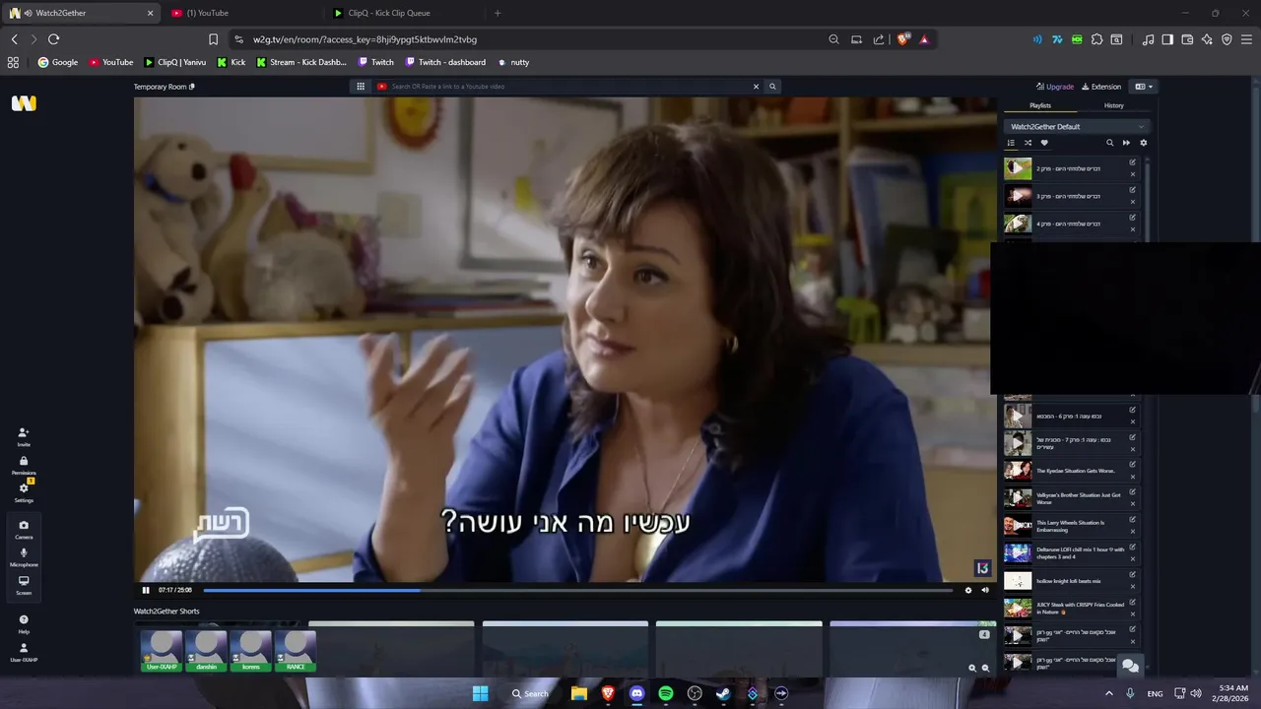Edit the 'פרק 3' playlist item
The width and height of the screenshot is (1261, 709).
[x=1133, y=190]
